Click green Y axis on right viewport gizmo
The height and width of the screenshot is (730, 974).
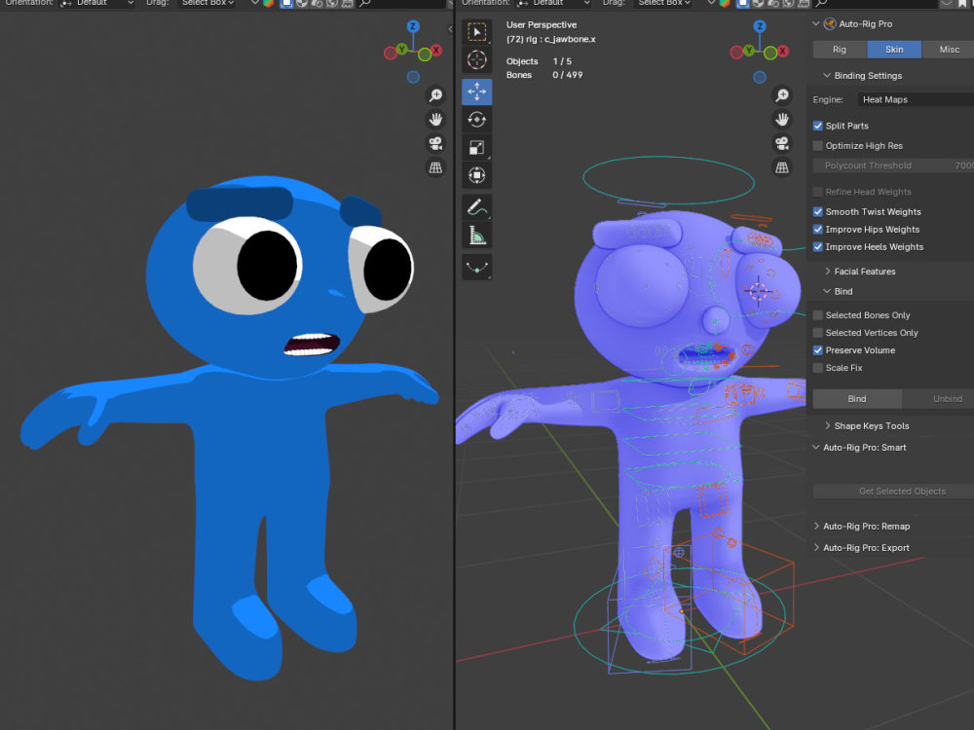click(x=748, y=49)
